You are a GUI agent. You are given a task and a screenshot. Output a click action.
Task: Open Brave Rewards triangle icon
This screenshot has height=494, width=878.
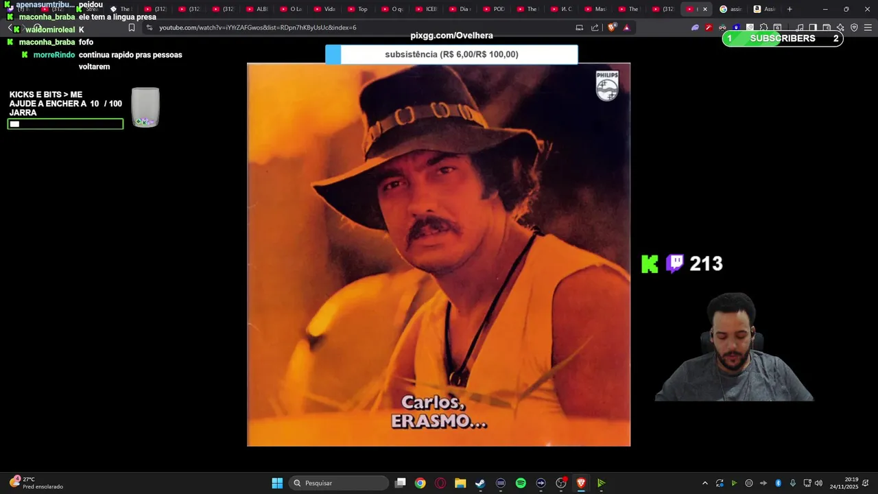click(626, 27)
